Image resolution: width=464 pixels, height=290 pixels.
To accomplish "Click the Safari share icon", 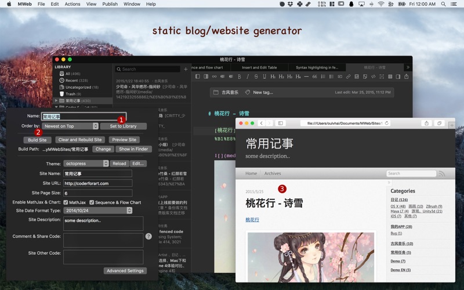I will coord(426,124).
